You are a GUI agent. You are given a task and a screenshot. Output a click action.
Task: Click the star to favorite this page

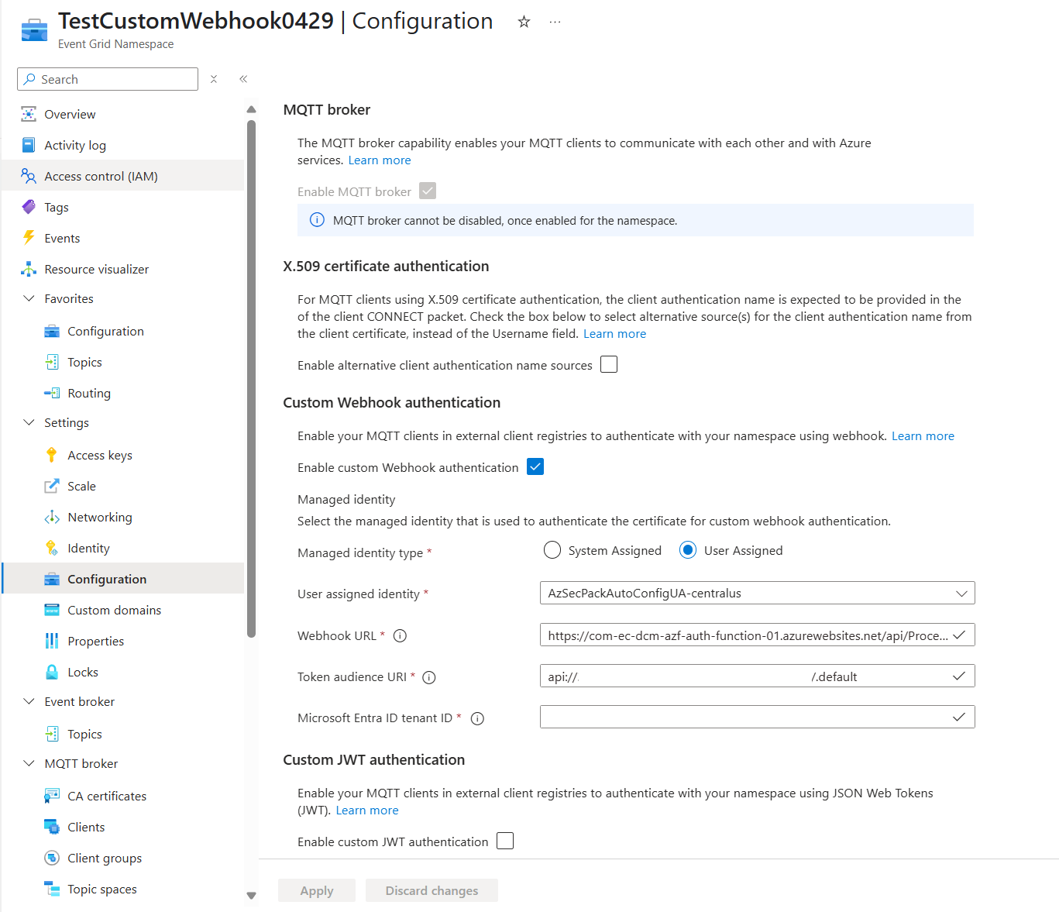(524, 22)
